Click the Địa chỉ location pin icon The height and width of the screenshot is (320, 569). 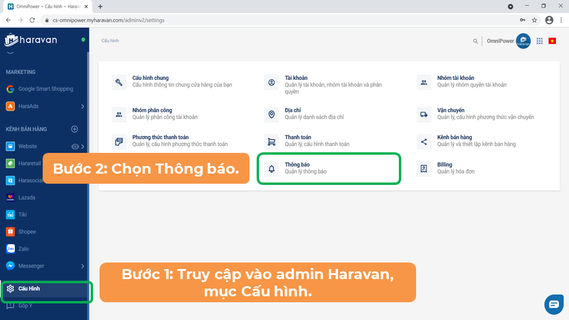coord(271,114)
